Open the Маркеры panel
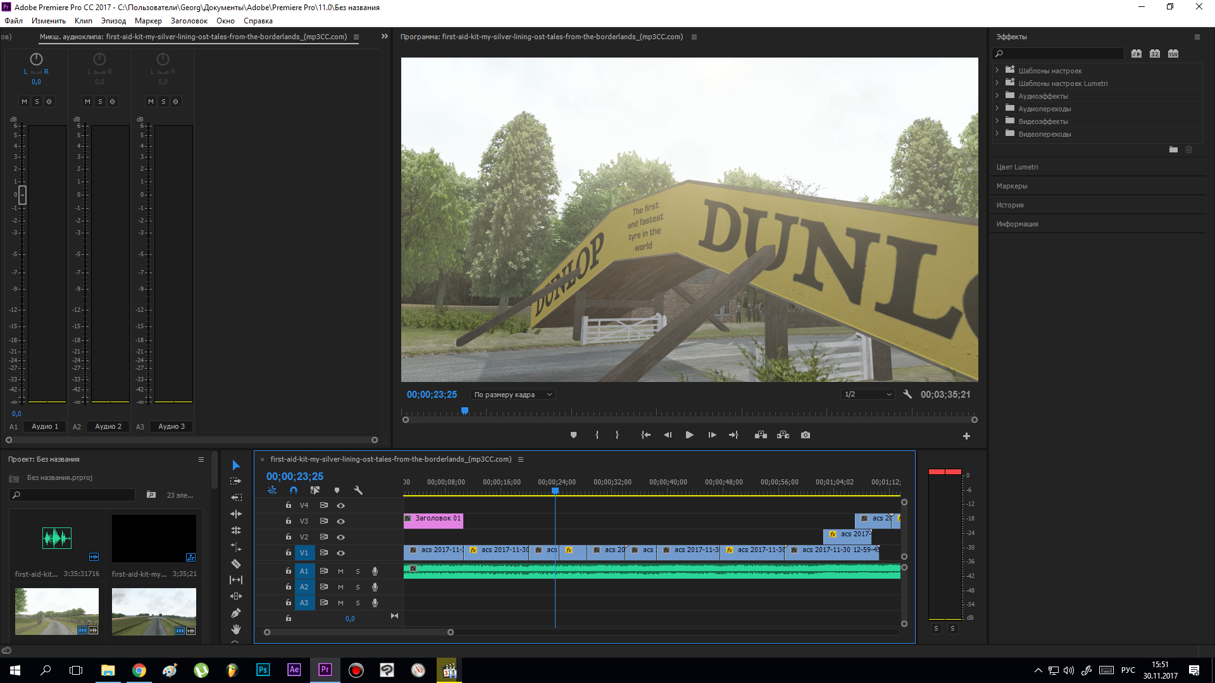The width and height of the screenshot is (1215, 683). click(1011, 186)
